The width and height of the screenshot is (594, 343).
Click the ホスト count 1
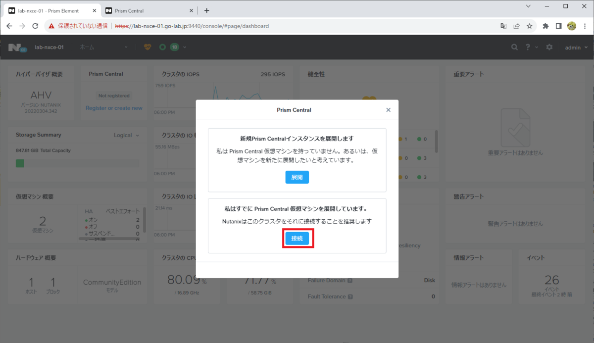[31, 282]
